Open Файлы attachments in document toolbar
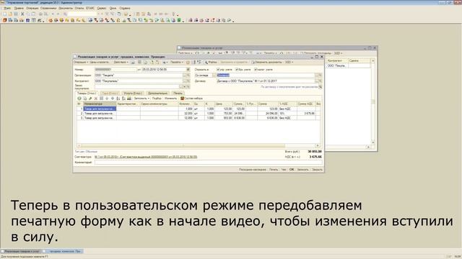462x259 pixels. click(211, 63)
